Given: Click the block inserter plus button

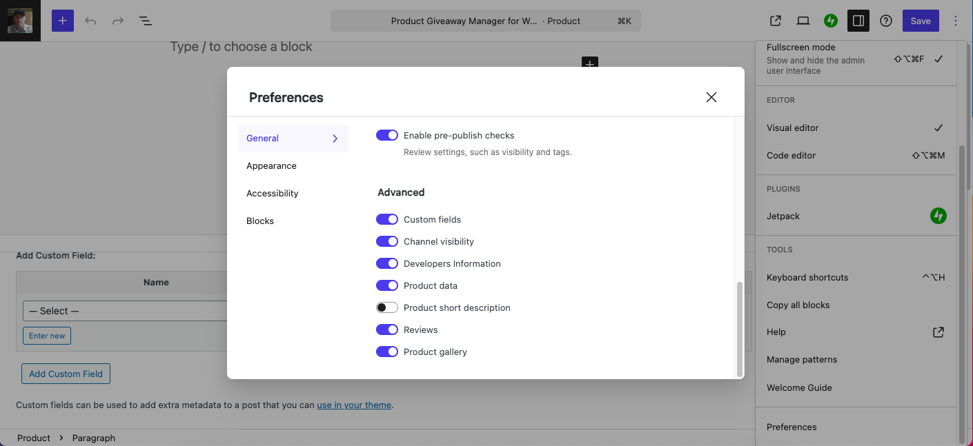Looking at the screenshot, I should click(62, 21).
